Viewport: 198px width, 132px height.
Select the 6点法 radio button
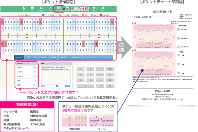coord(64,15)
